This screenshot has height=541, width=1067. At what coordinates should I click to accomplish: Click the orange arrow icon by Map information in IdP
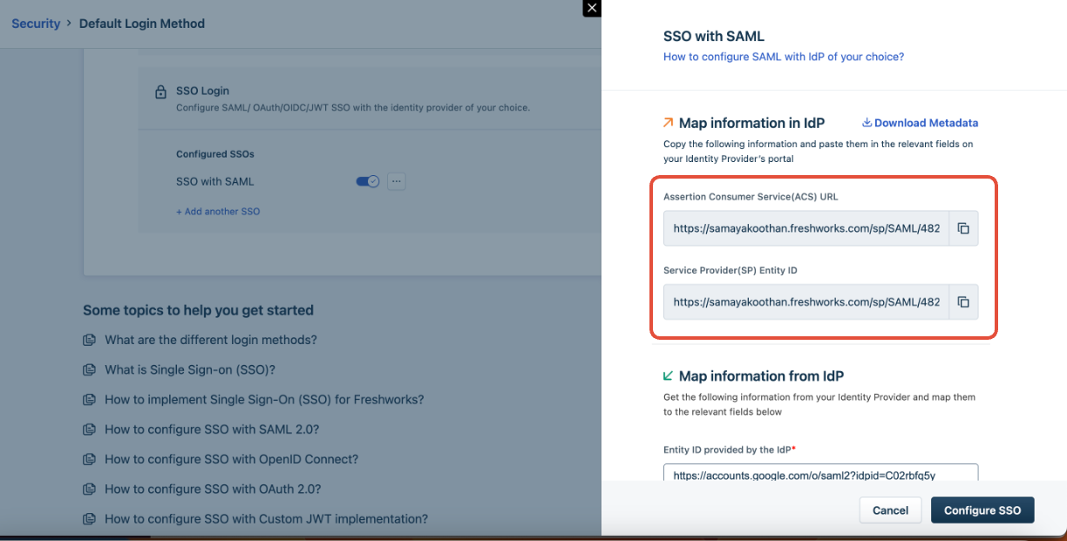coord(669,123)
